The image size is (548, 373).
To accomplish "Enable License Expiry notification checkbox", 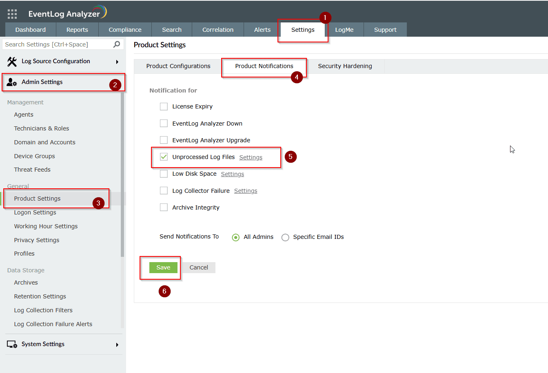I will [x=164, y=106].
